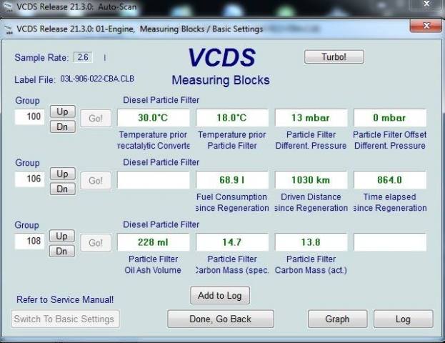Click the 1030 km Driven Distance value
The height and width of the screenshot is (343, 445).
310,180
